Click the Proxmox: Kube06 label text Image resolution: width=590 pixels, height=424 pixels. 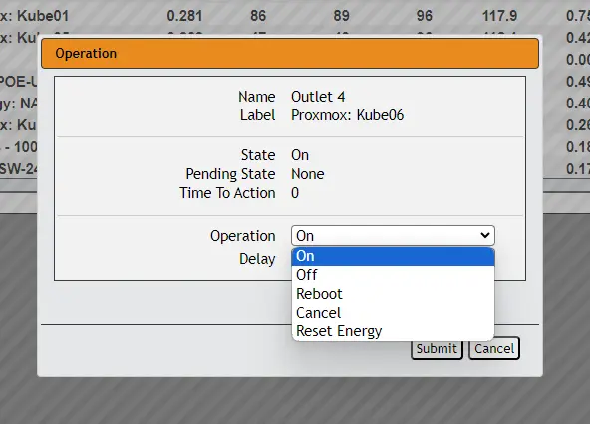click(347, 115)
